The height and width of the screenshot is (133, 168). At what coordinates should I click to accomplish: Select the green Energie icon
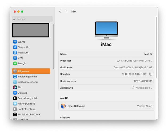pos(15,63)
